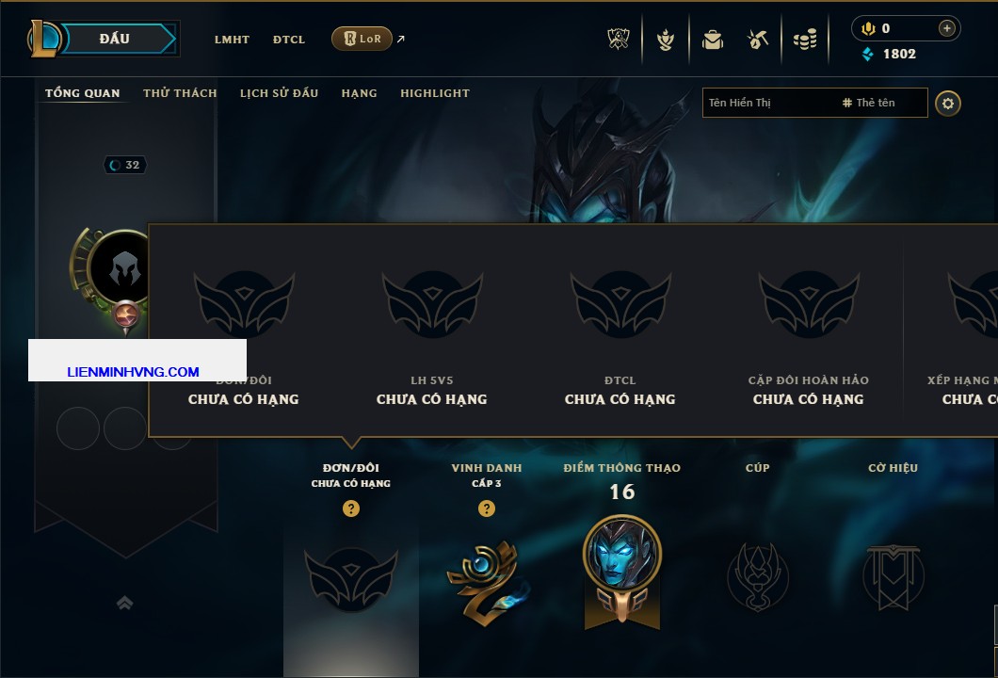Switch to the ĐTCL tab
This screenshot has height=678, width=998.
tap(289, 40)
